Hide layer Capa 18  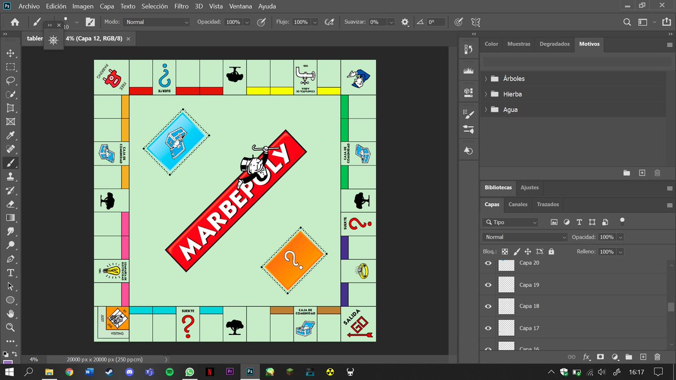point(488,306)
